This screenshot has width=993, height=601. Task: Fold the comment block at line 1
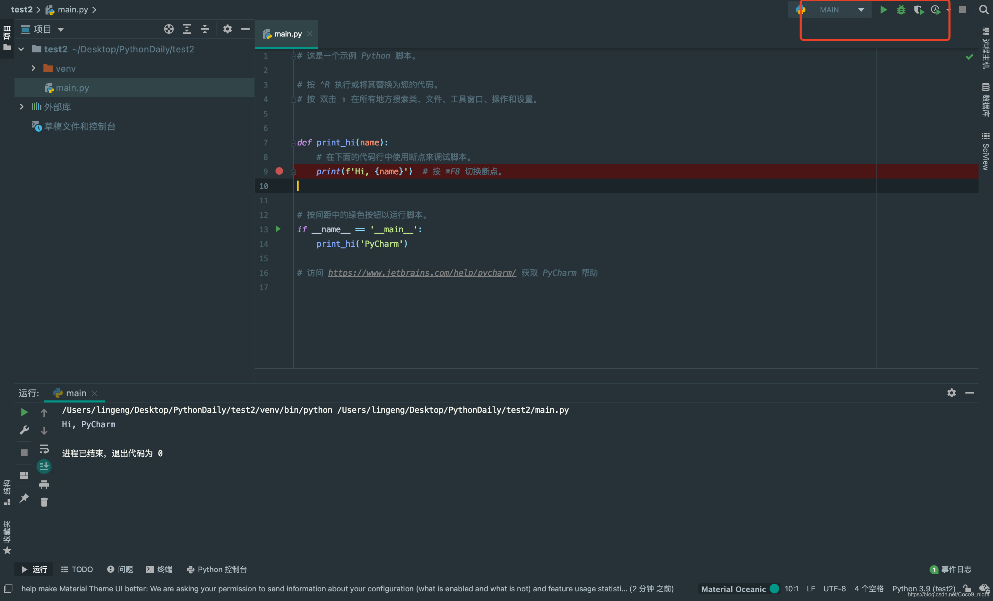pos(293,56)
